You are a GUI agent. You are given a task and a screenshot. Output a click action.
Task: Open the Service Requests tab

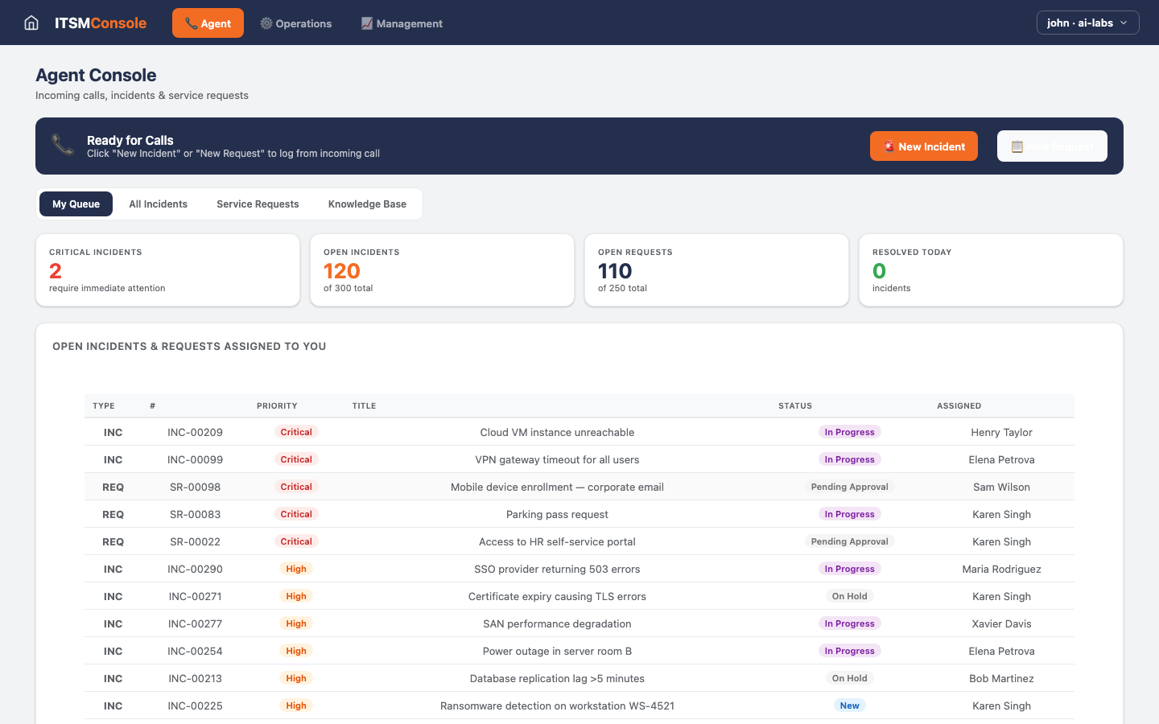[258, 204]
